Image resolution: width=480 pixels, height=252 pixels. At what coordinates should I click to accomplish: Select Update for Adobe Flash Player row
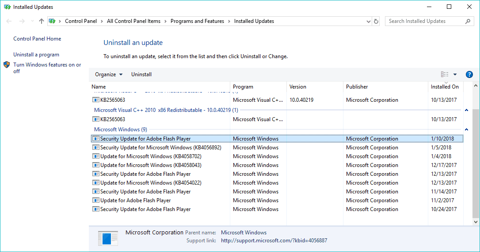(x=277, y=200)
